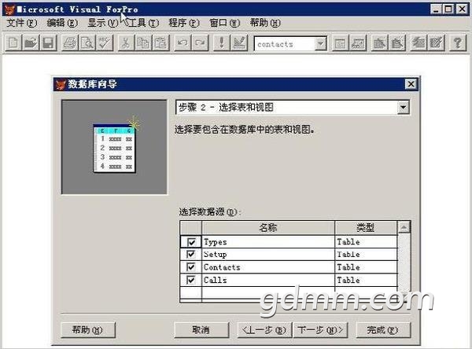This screenshot has height=349, width=472.
Task: Select the Contacts row in table list
Action: click(267, 267)
